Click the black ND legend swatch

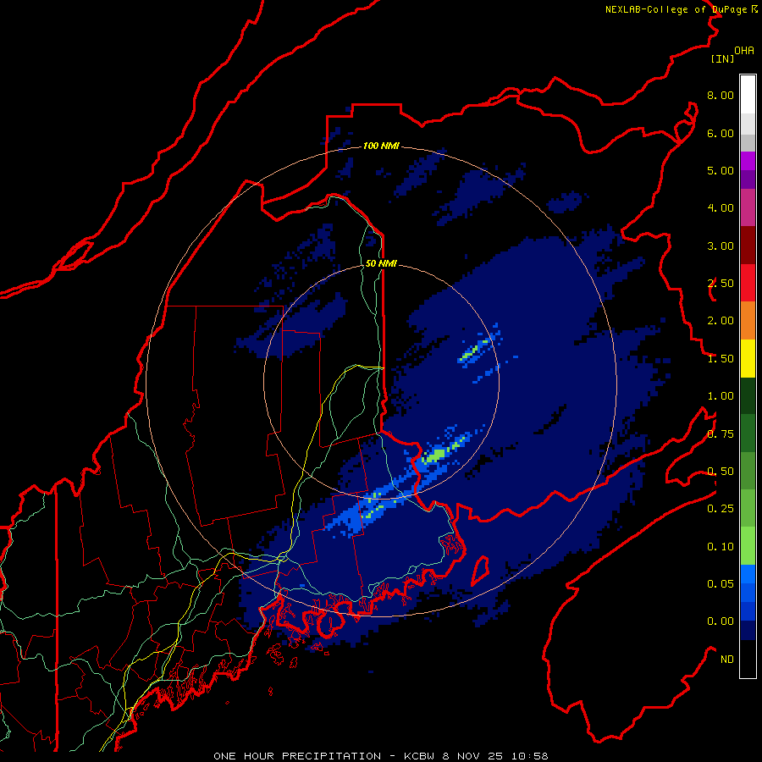click(748, 659)
